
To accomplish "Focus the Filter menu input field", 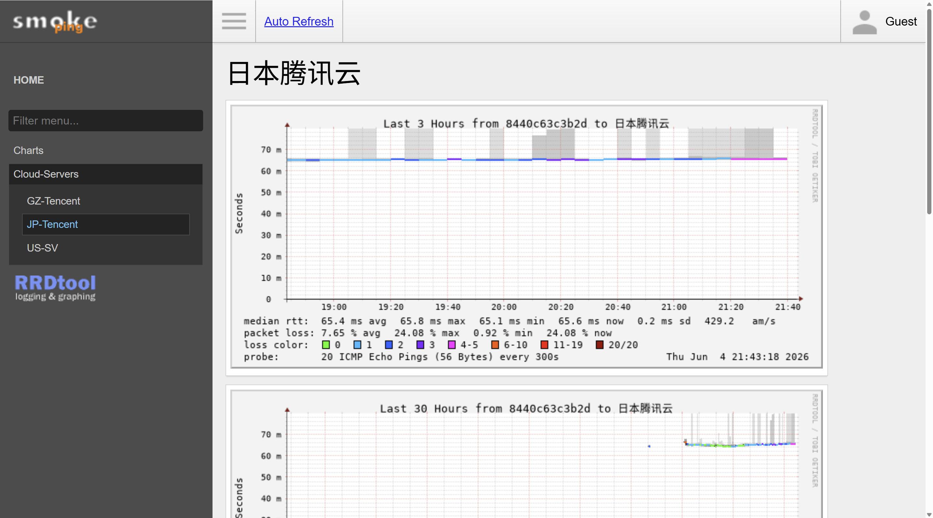I will (106, 121).
